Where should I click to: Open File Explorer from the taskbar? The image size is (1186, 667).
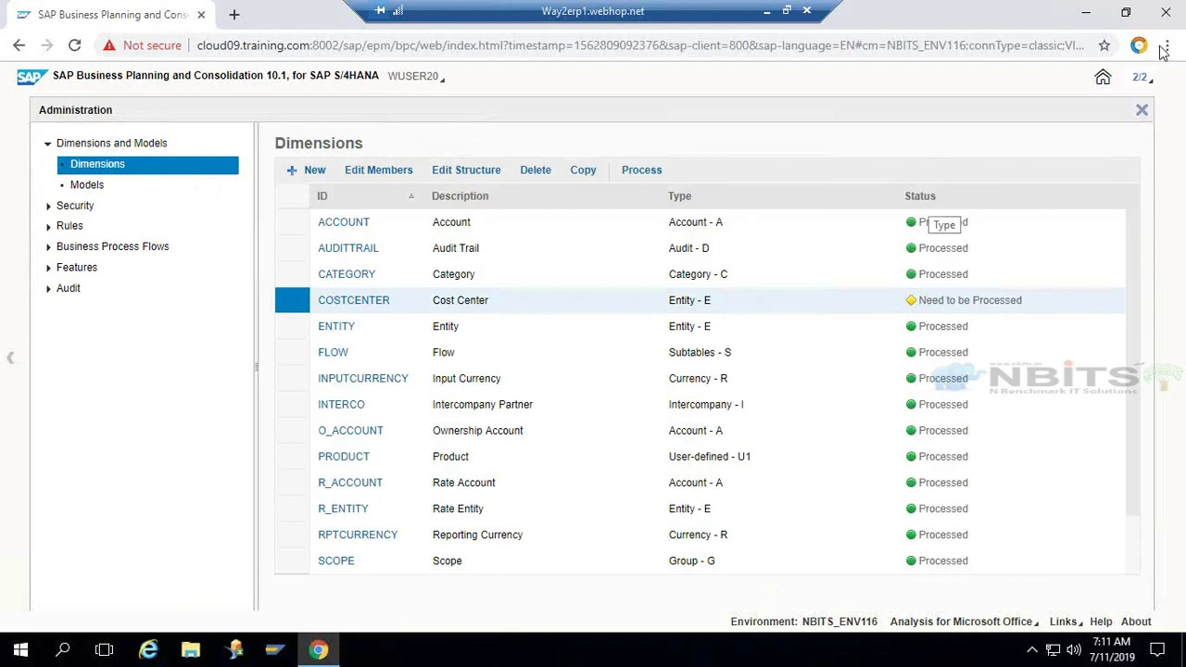click(x=191, y=650)
